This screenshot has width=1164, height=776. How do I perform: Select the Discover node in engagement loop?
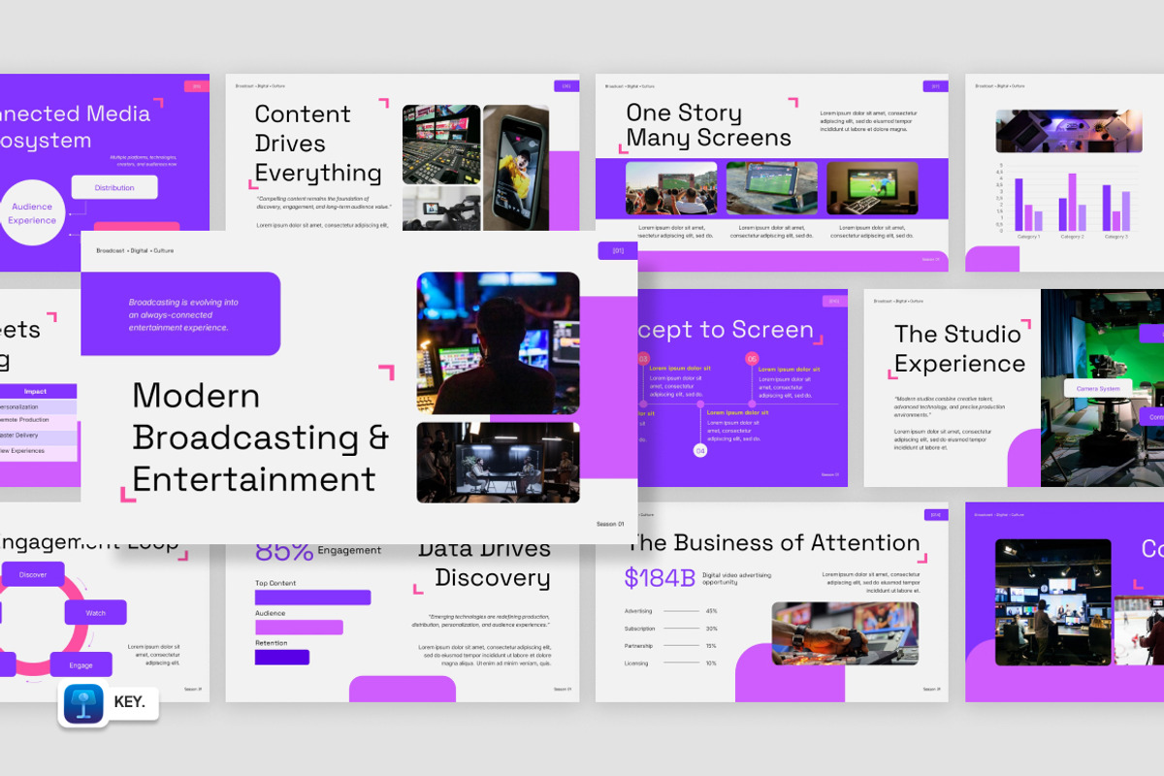(32, 574)
